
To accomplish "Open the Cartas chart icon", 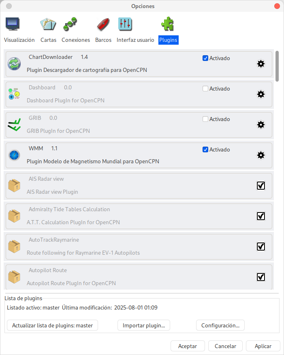I will pyautogui.click(x=48, y=24).
